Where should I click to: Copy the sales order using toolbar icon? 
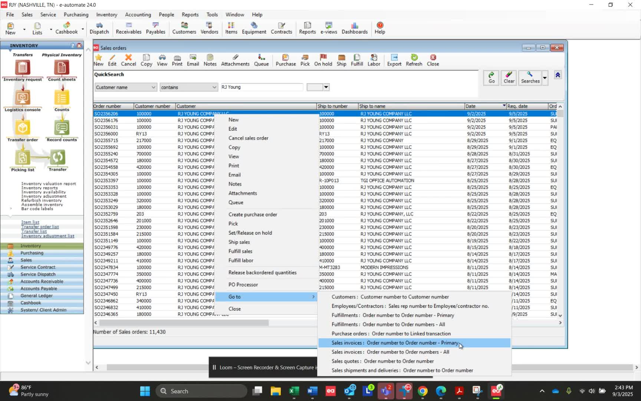146,60
